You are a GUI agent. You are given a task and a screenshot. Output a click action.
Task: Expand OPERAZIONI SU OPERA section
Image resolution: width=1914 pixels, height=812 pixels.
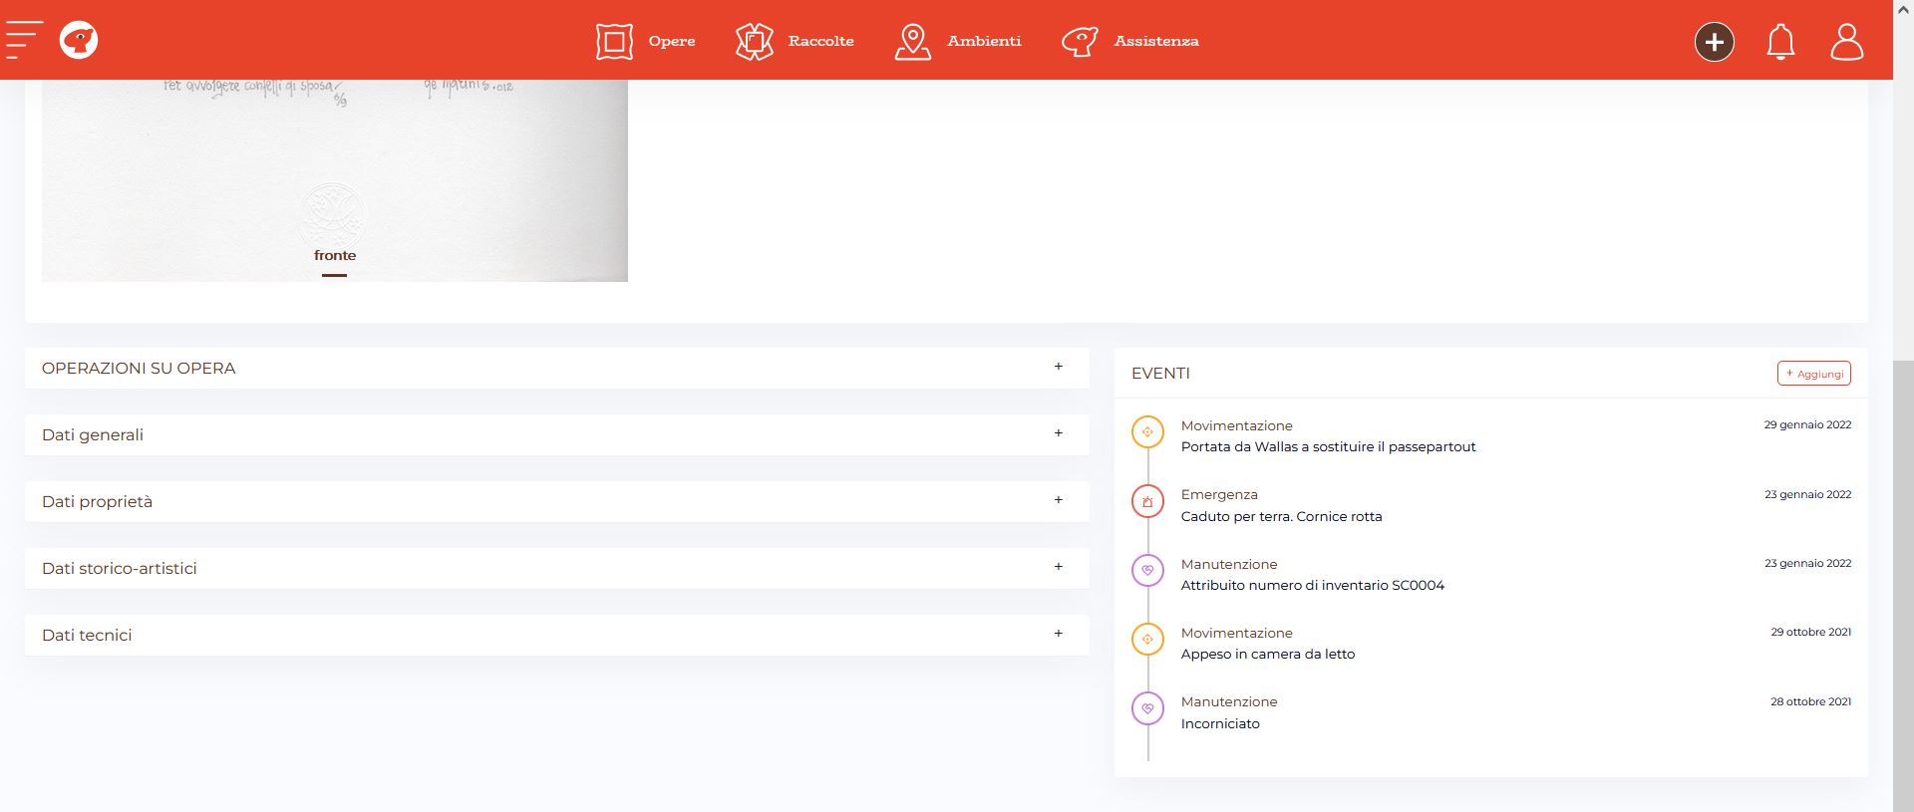[556, 368]
